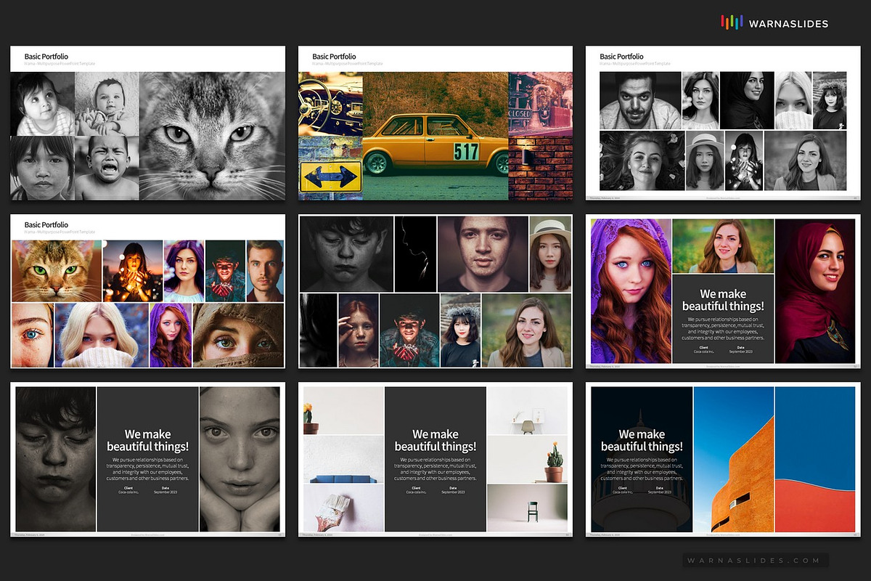
Task: Select the large grayscale cat photo
Action: 212,136
